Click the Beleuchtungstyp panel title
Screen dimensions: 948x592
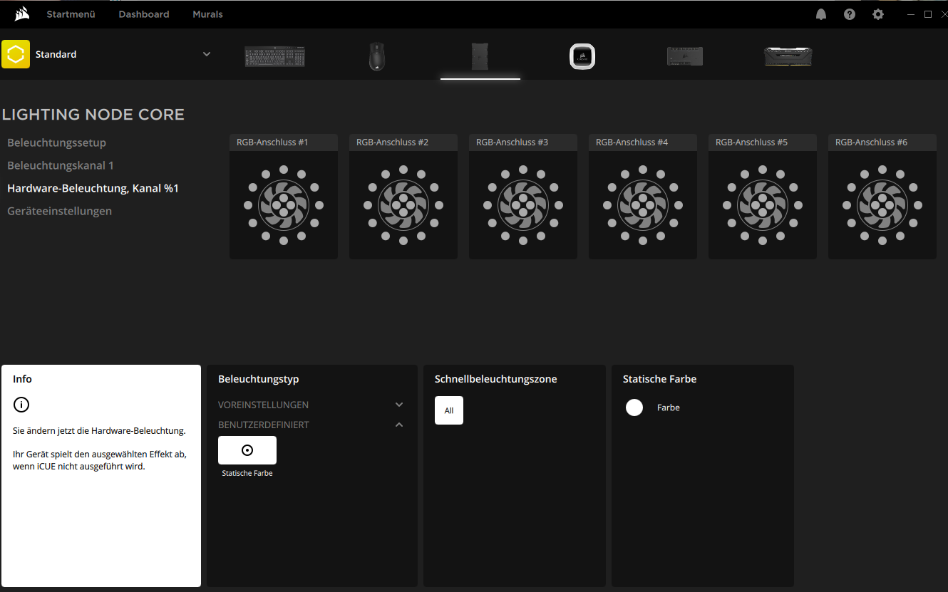(x=259, y=379)
